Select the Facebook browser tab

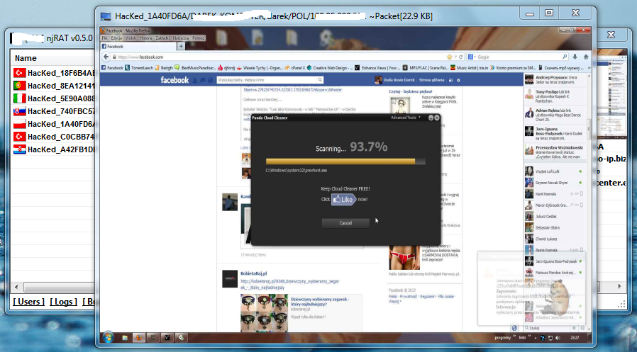click(138, 47)
